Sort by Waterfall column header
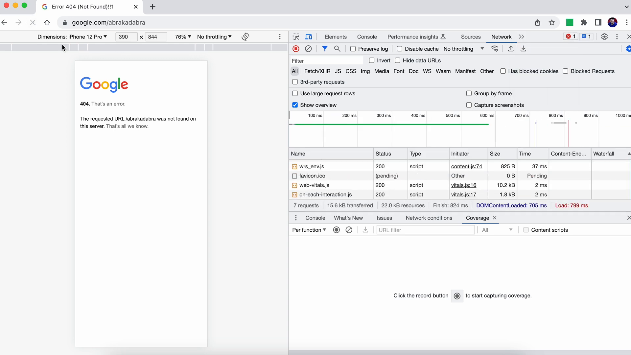 [x=611, y=154]
